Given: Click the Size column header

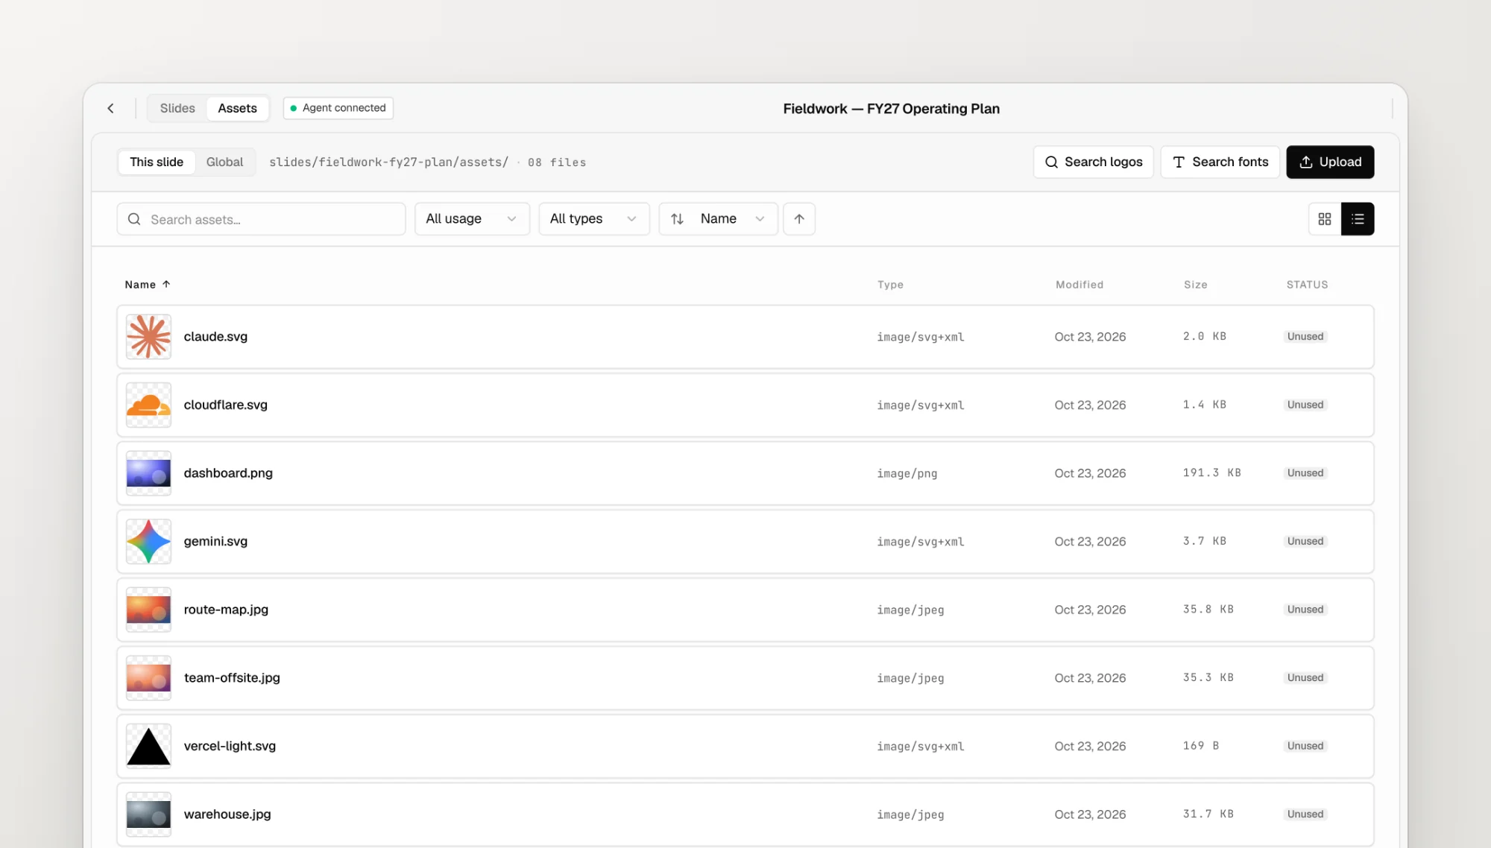Looking at the screenshot, I should pos(1196,285).
